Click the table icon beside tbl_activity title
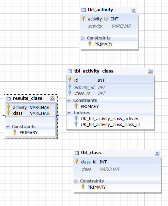 [83, 10]
